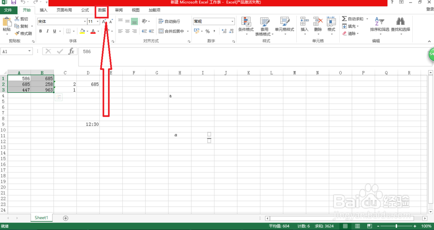Toggle italic formatting
434x230 pixels.
pyautogui.click(x=47, y=31)
